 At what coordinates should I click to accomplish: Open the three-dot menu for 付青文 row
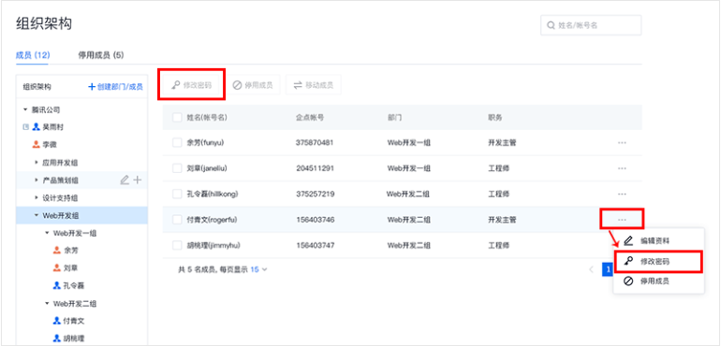[x=622, y=220]
